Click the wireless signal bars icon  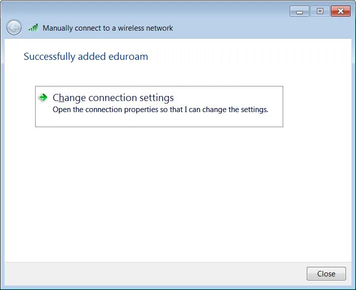click(33, 28)
